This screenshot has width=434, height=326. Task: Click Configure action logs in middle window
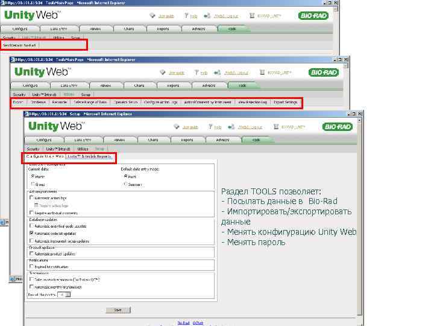(x=161, y=102)
